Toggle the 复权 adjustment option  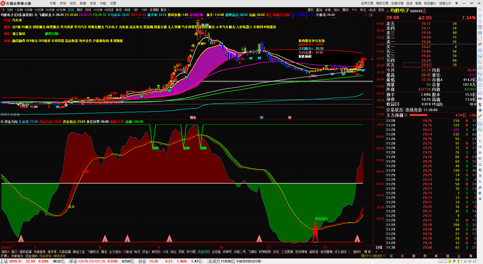tap(311, 10)
